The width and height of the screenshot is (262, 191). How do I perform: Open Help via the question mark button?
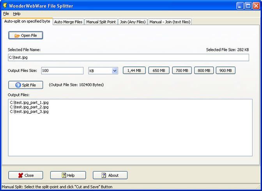(x=68, y=175)
